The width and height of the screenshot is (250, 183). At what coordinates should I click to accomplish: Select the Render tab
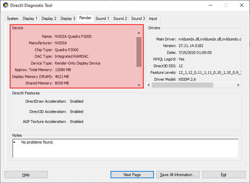(x=85, y=18)
